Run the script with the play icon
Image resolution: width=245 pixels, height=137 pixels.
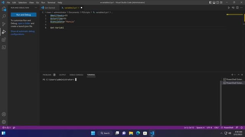click(x=229, y=8)
